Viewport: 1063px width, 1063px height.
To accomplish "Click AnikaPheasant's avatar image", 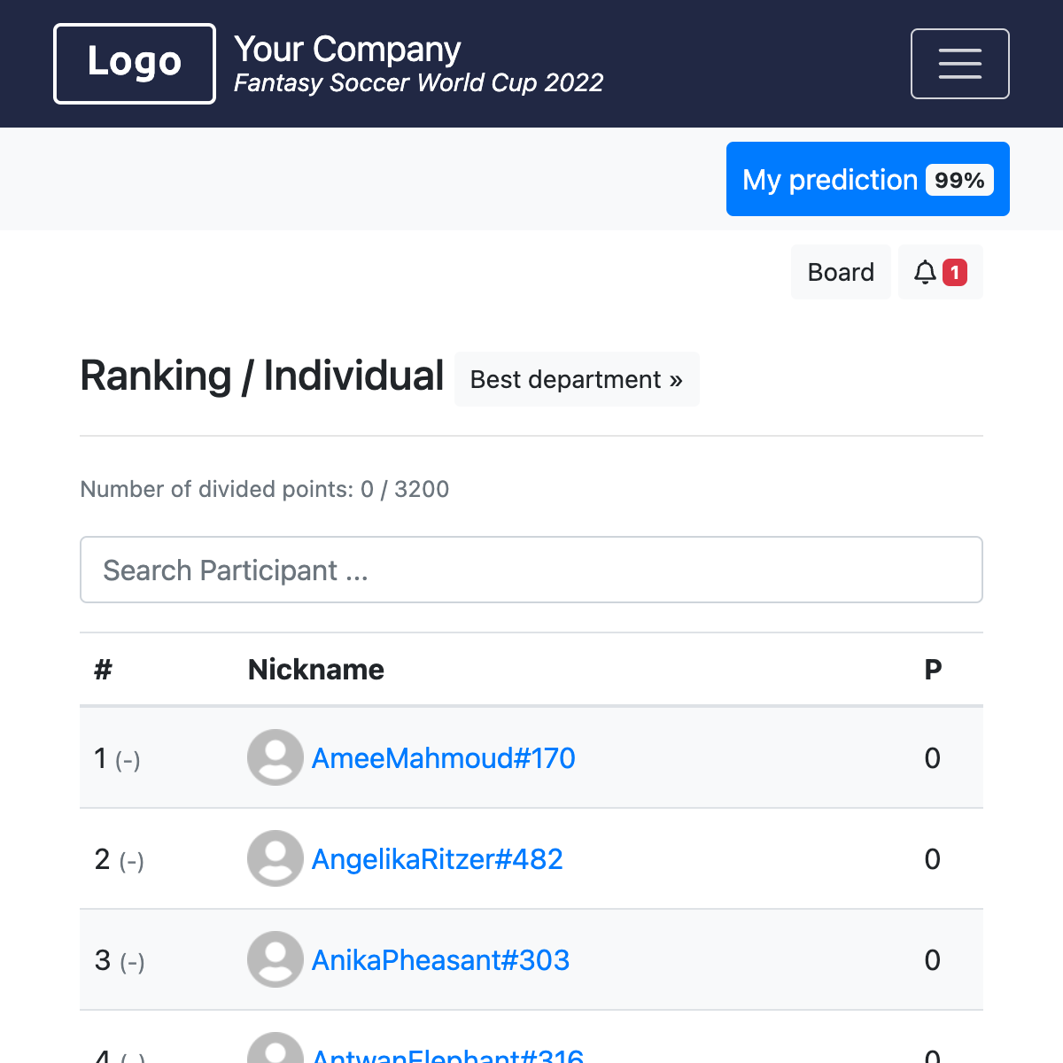I will 275,959.
